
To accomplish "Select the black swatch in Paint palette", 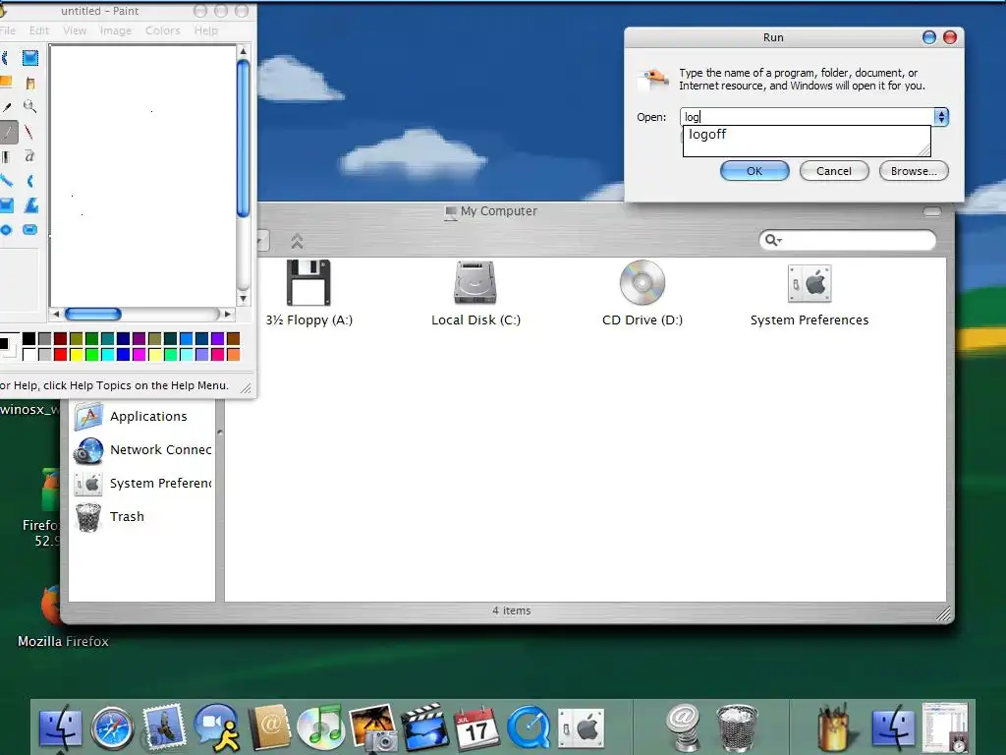I will [x=28, y=338].
